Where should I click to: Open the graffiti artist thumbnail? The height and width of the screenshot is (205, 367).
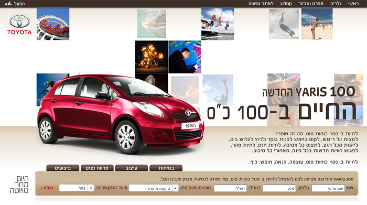185,57
